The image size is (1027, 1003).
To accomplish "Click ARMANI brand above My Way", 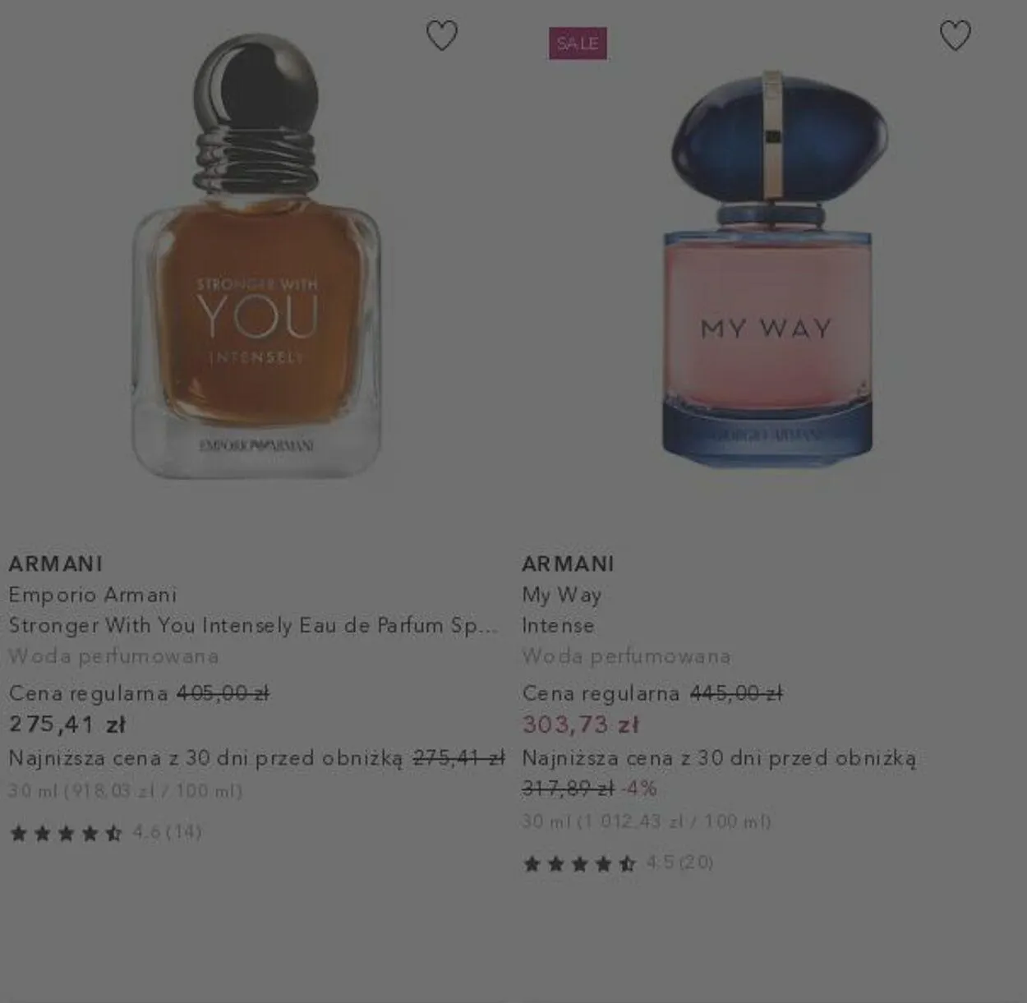I will pyautogui.click(x=569, y=564).
